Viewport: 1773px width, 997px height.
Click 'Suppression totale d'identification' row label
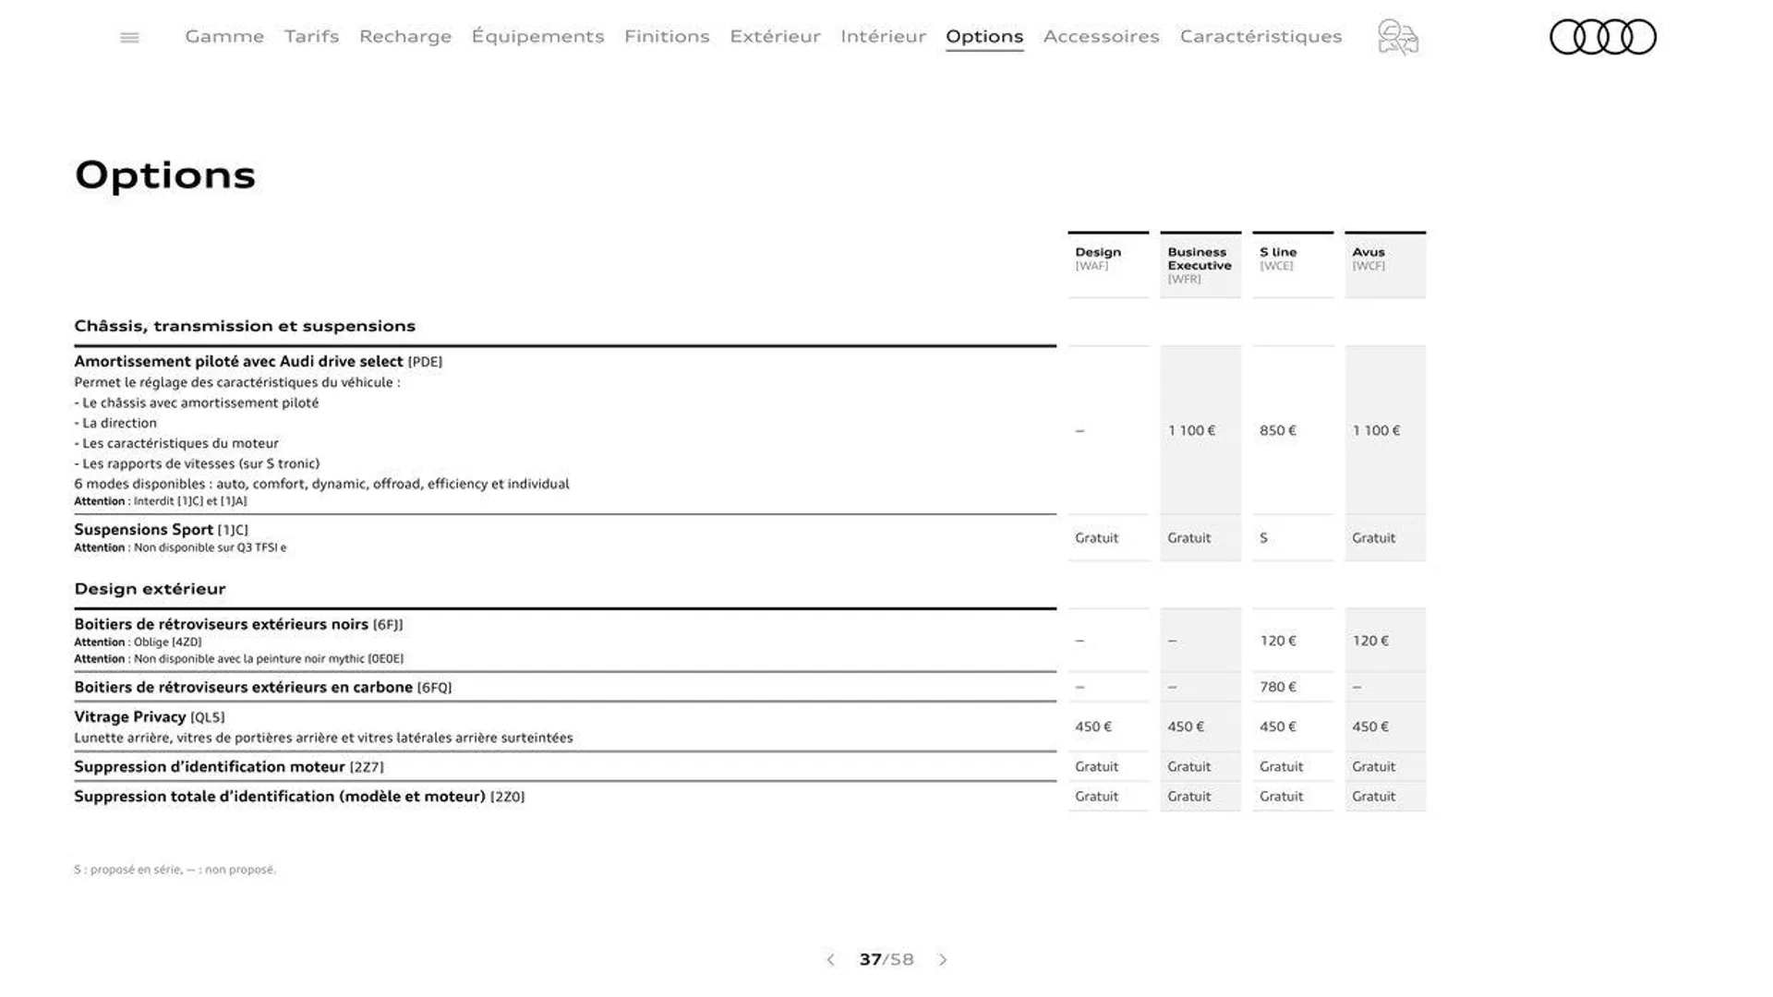point(299,797)
